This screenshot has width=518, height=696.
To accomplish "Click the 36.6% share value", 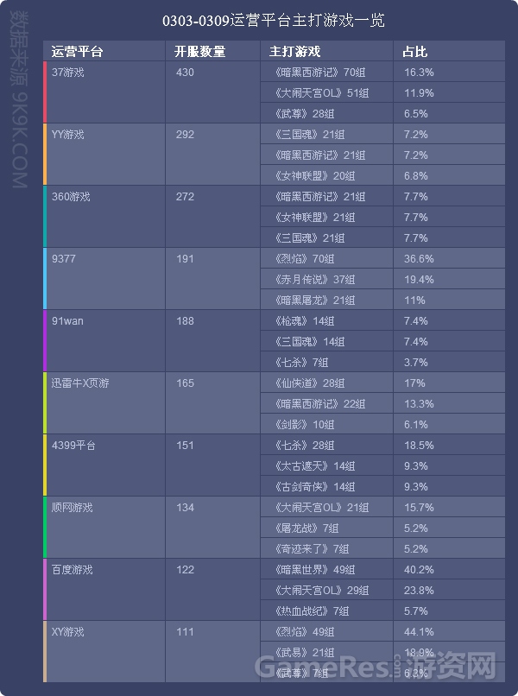I will pyautogui.click(x=419, y=259).
